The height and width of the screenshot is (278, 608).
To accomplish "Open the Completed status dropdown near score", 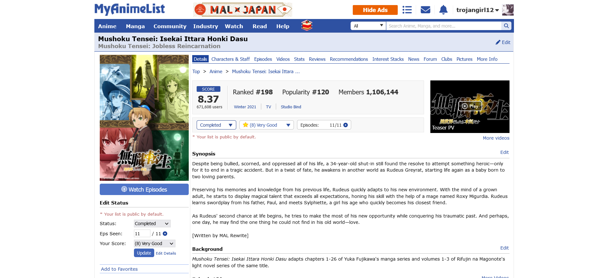I will coord(216,125).
